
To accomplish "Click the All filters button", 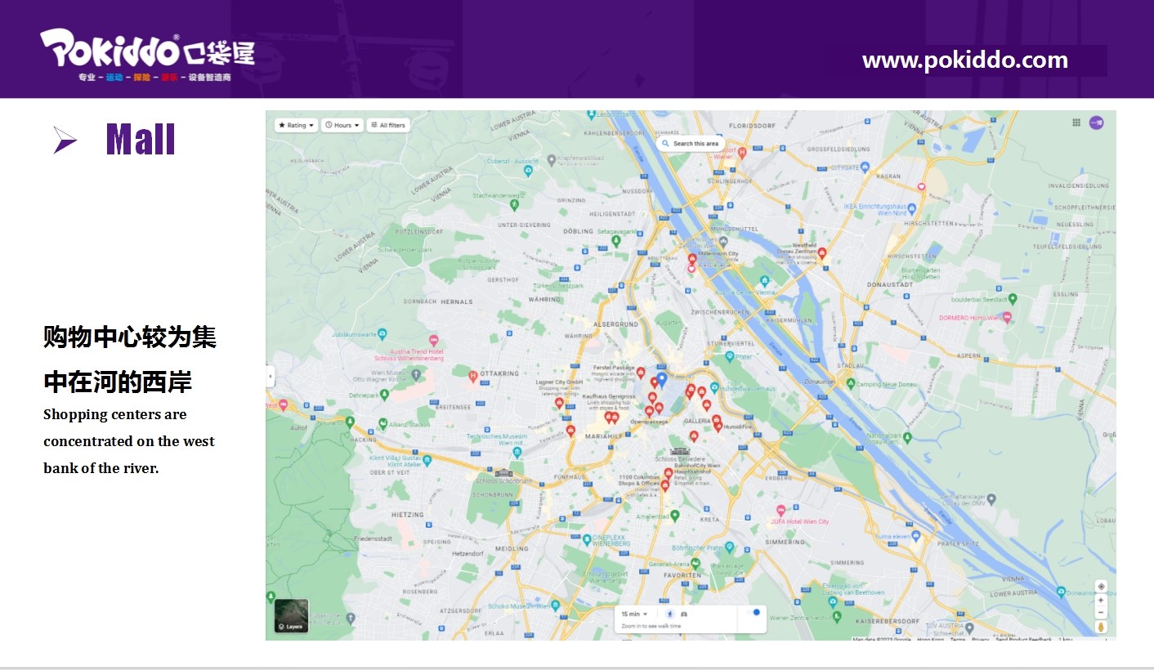I will [388, 125].
